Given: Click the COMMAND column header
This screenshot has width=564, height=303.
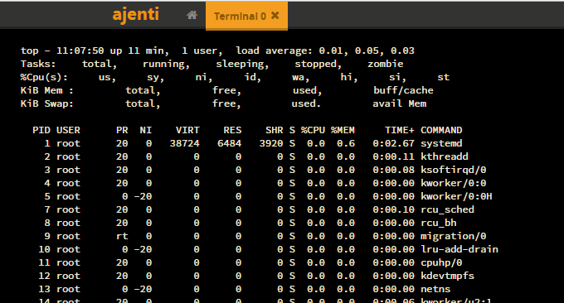Looking at the screenshot, I should 441,130.
